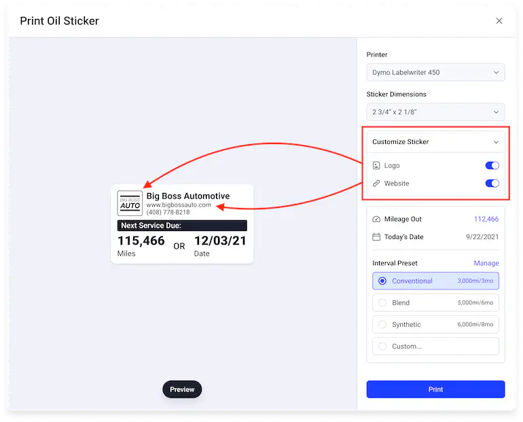This screenshot has width=523, height=422.
Task: Edit the Mileage Out value 112,466
Action: click(x=486, y=219)
